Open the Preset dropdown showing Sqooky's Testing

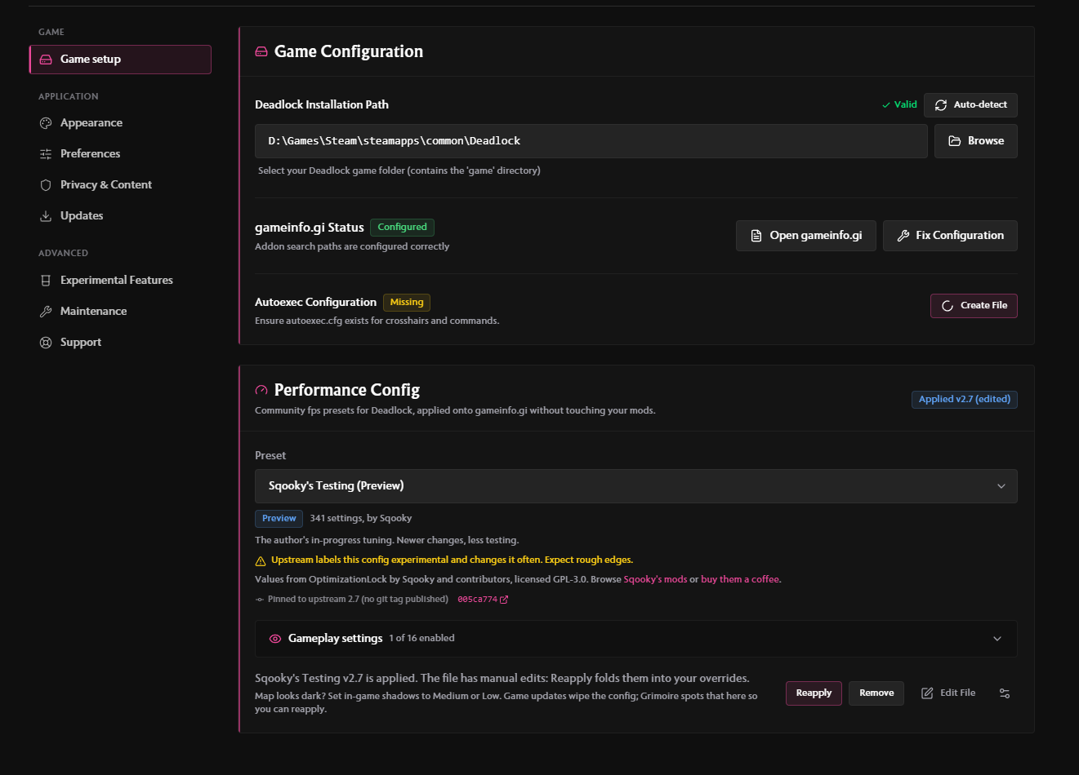click(635, 486)
